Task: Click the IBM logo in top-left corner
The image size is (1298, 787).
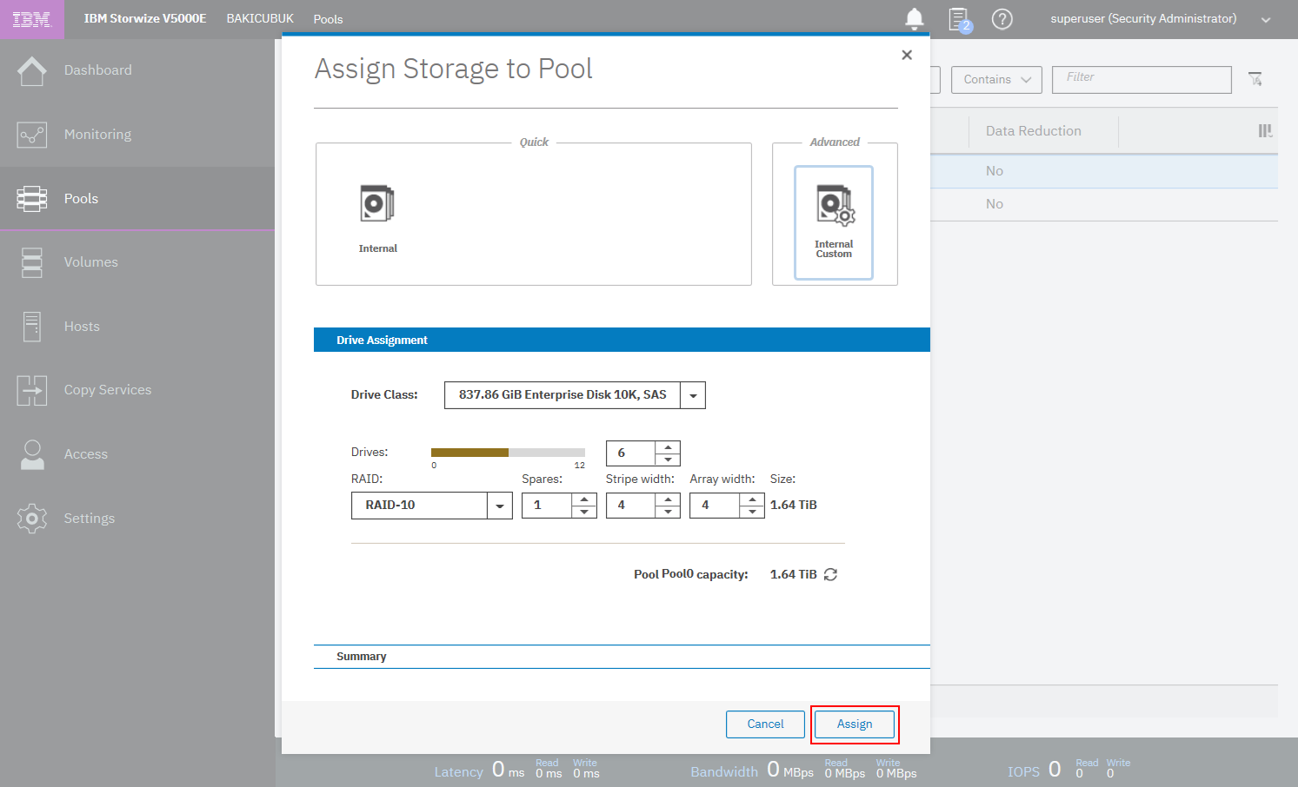Action: (x=31, y=19)
